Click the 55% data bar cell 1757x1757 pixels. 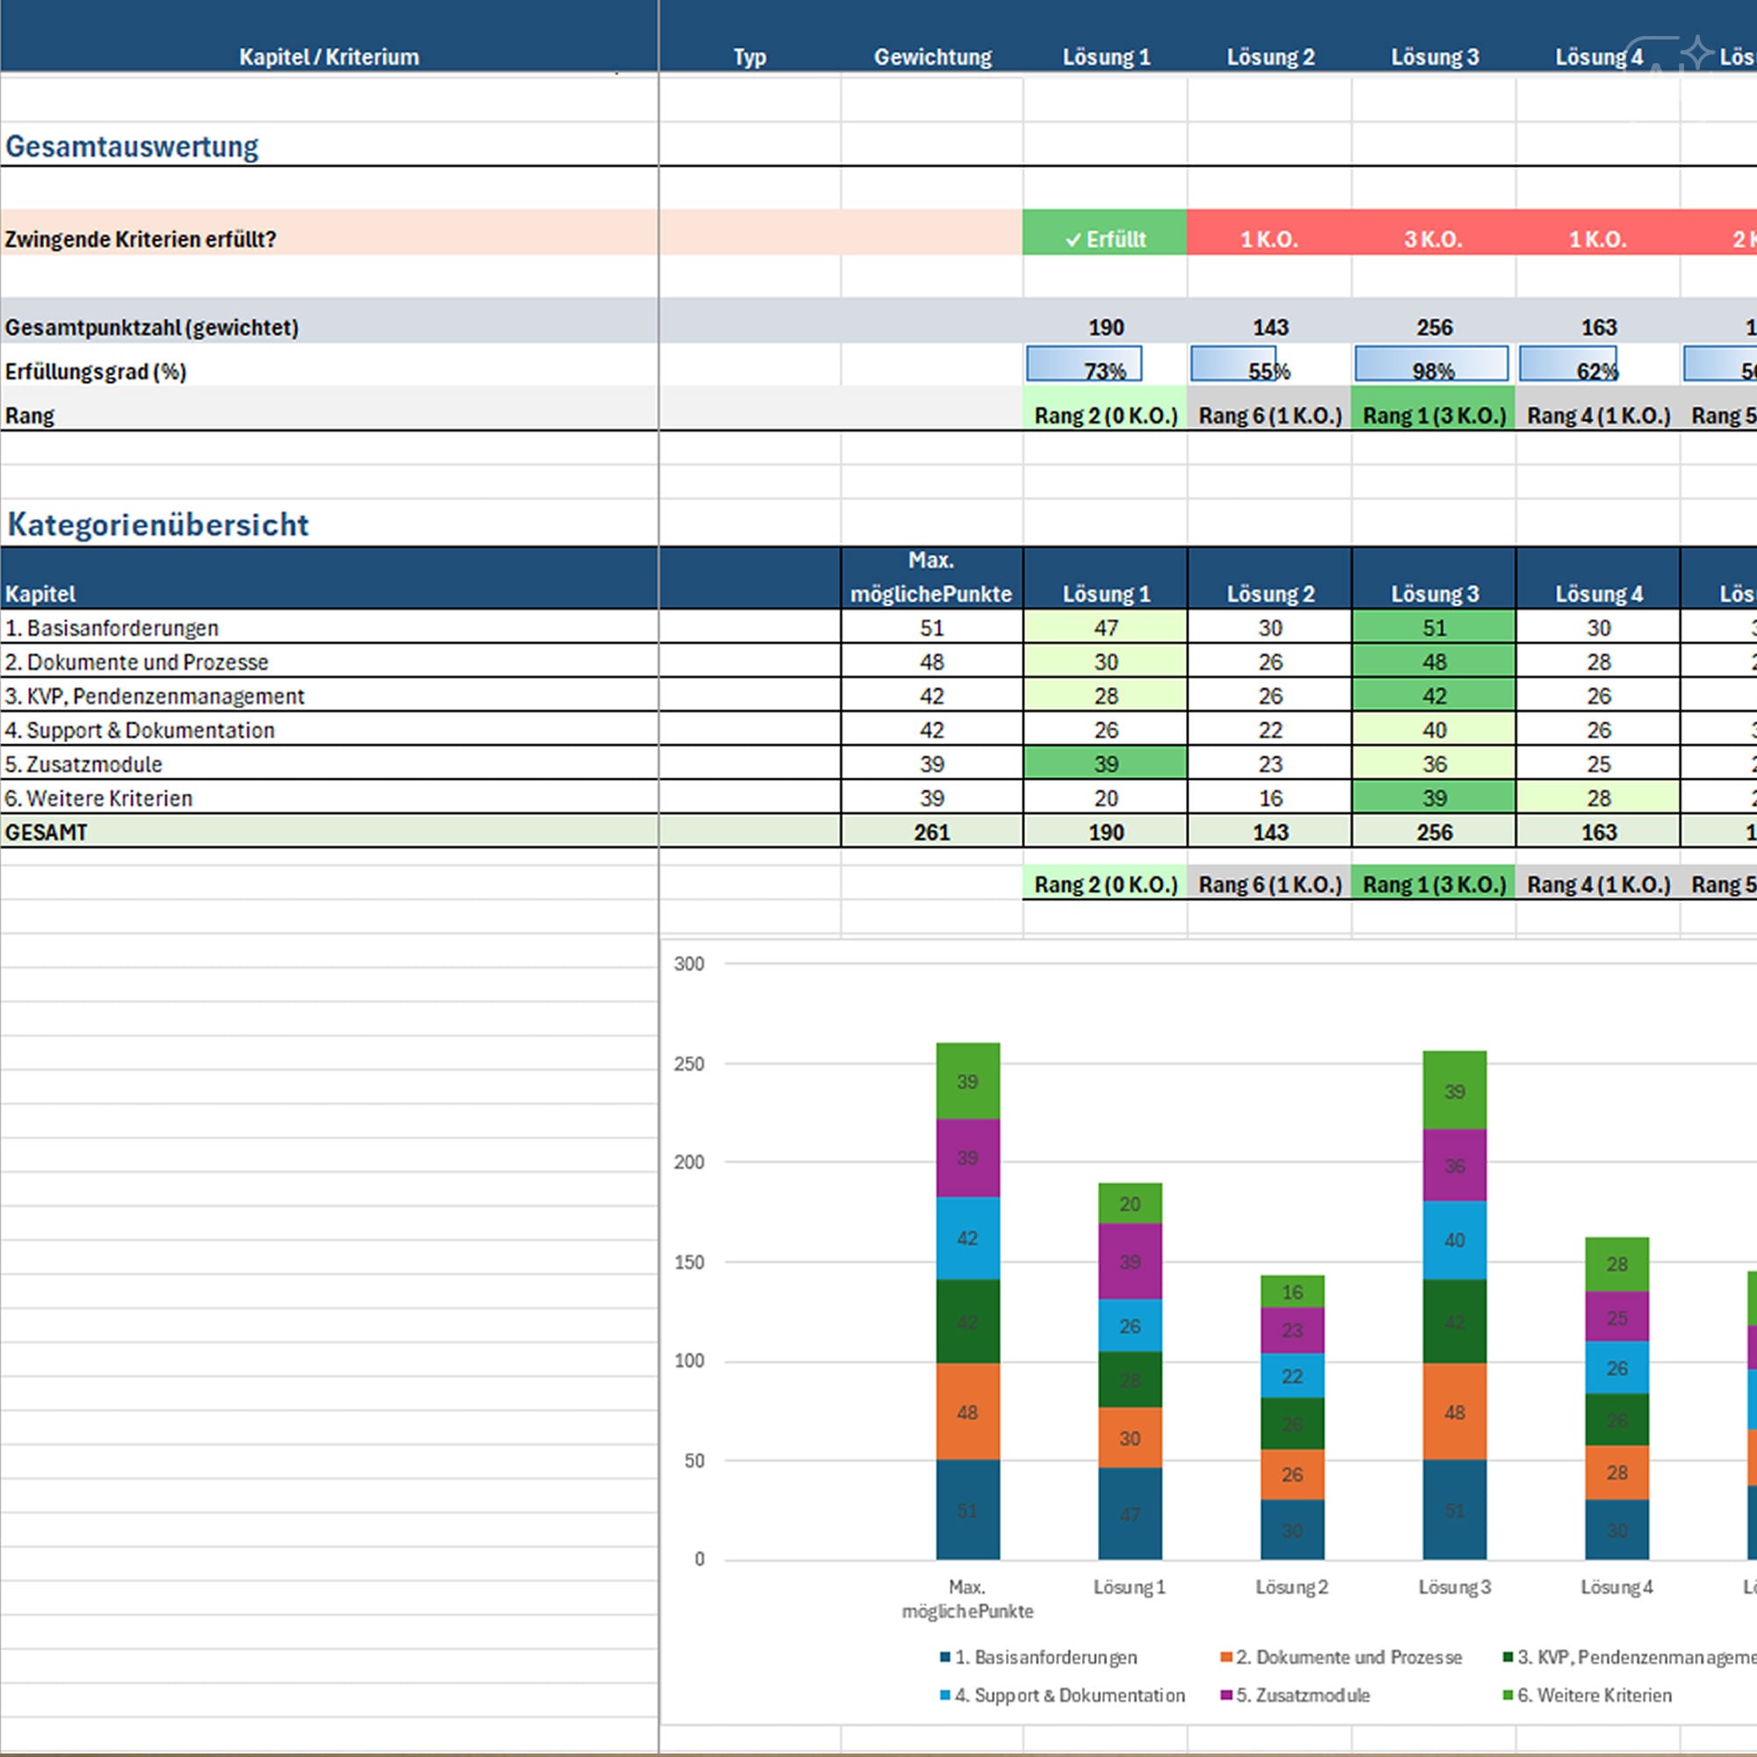click(1269, 365)
